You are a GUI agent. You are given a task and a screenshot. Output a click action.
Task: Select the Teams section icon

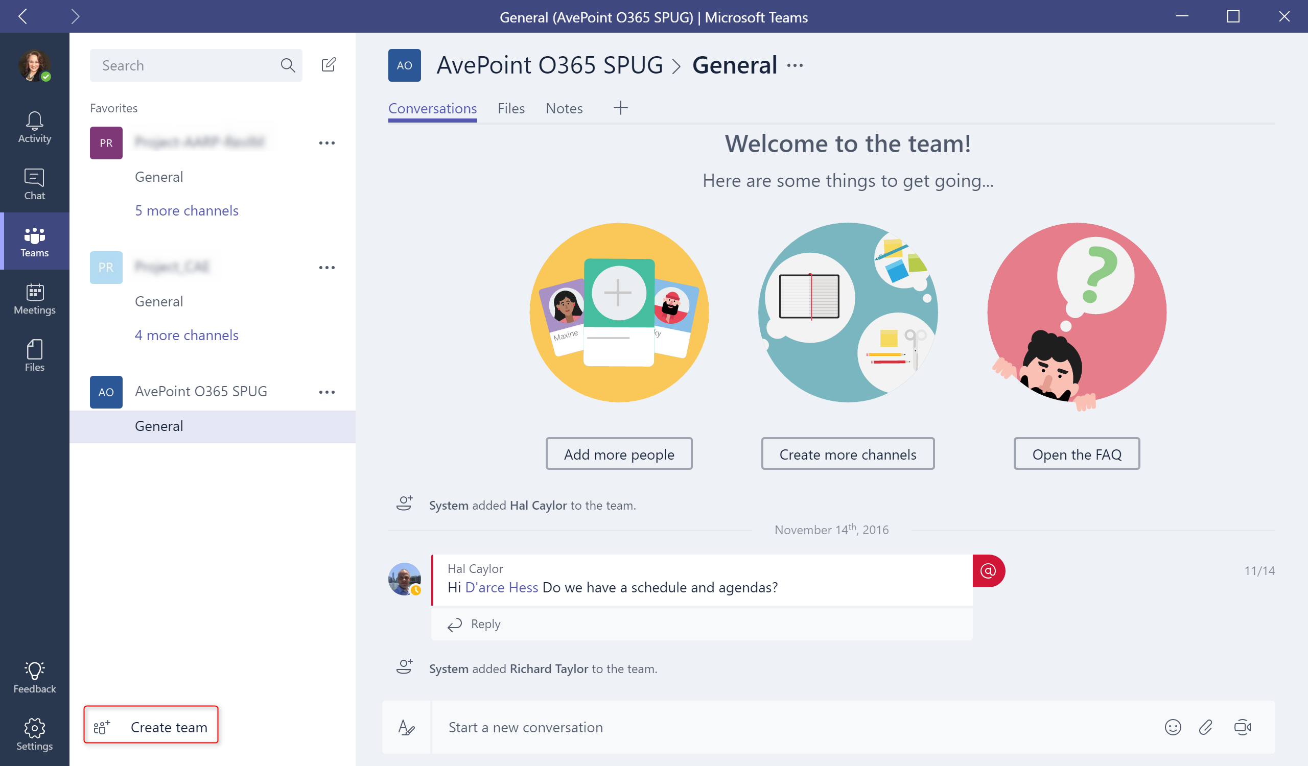click(34, 242)
